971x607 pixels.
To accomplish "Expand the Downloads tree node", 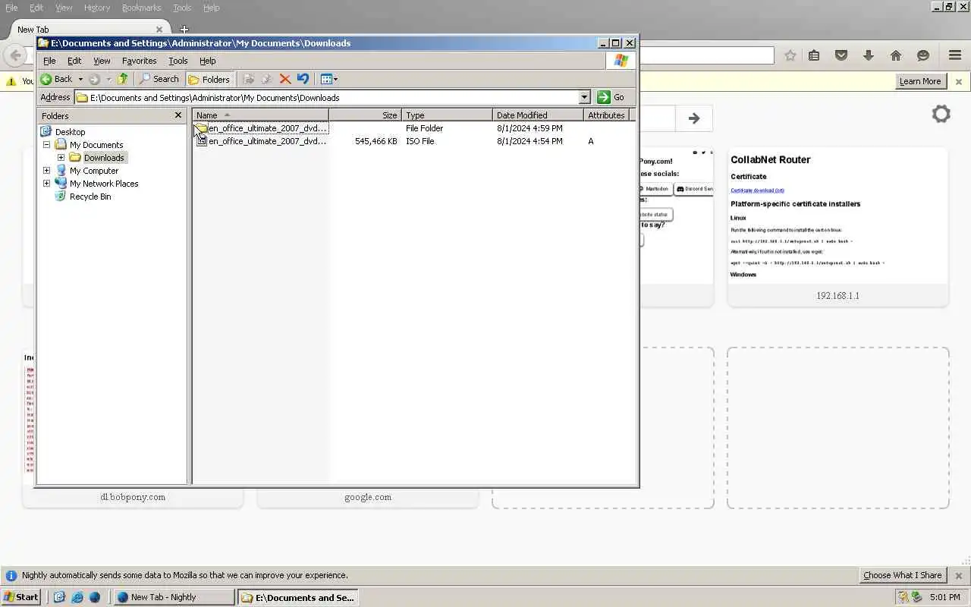I will point(61,158).
